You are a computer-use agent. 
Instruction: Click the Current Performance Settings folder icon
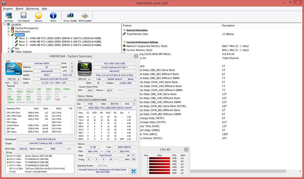[124, 42]
